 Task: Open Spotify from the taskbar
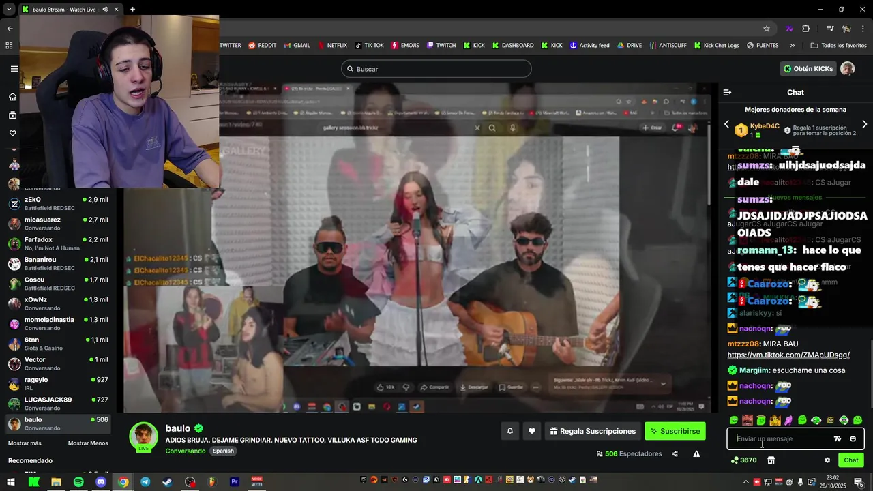pos(78,482)
